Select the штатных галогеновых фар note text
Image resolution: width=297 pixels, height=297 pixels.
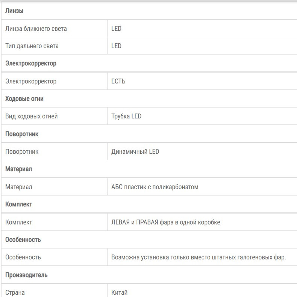249,257
